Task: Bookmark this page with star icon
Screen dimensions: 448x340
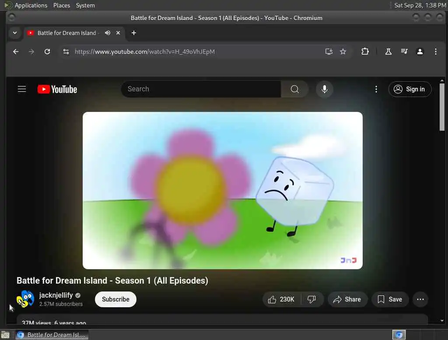Action: coord(343,52)
